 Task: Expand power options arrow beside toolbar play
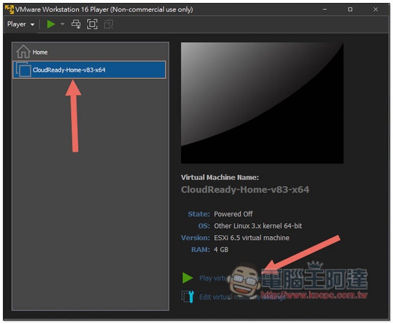62,24
